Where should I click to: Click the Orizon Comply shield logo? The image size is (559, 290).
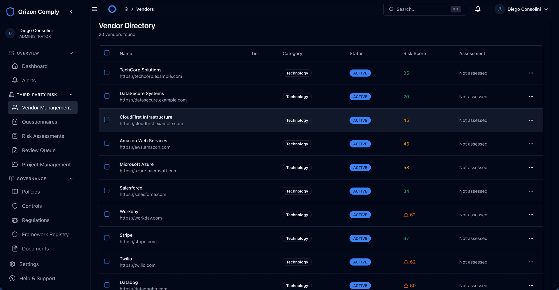coord(10,12)
